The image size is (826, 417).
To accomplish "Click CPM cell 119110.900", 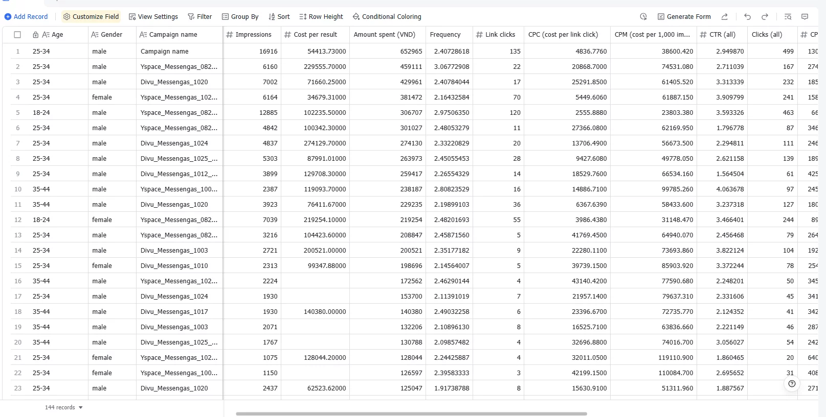I will point(654,357).
